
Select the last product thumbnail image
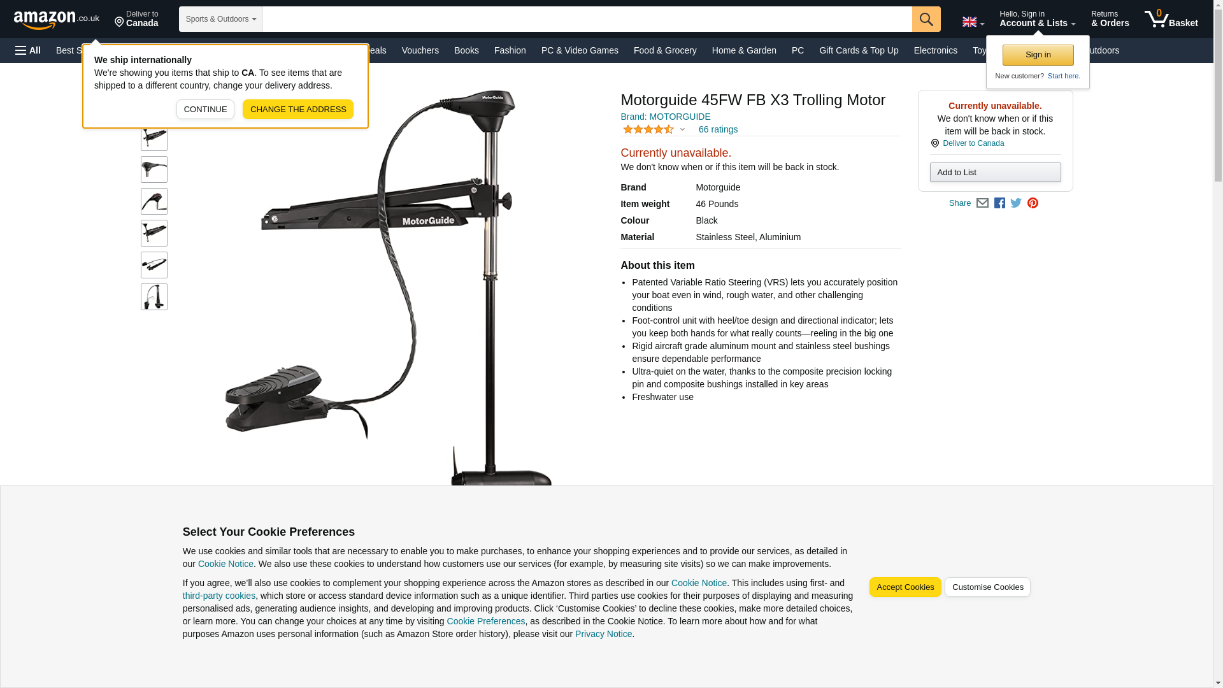154,297
